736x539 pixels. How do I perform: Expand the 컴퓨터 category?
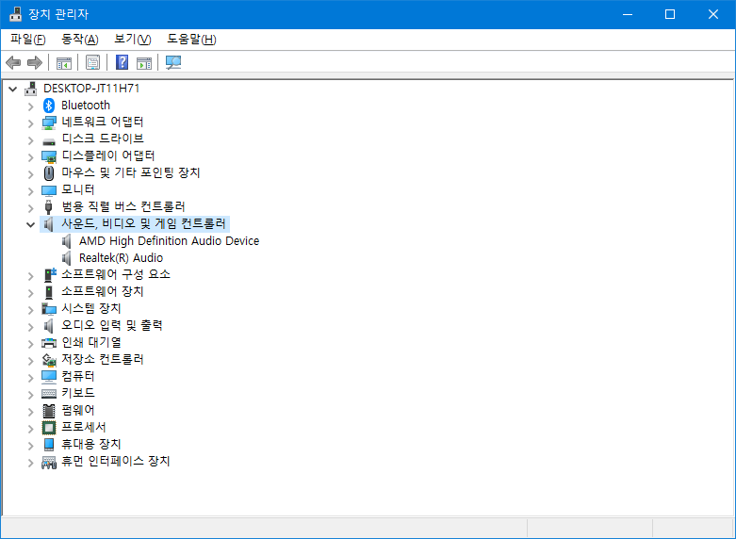[30, 378]
